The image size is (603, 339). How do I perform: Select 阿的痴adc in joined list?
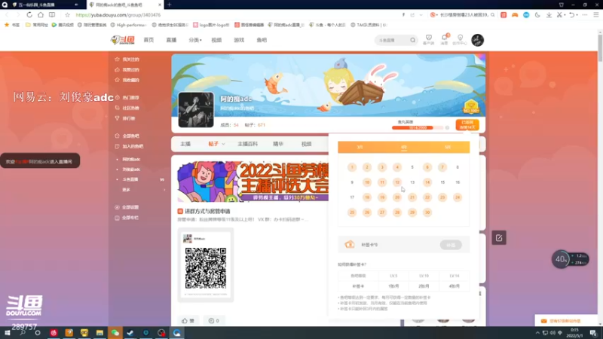(131, 159)
